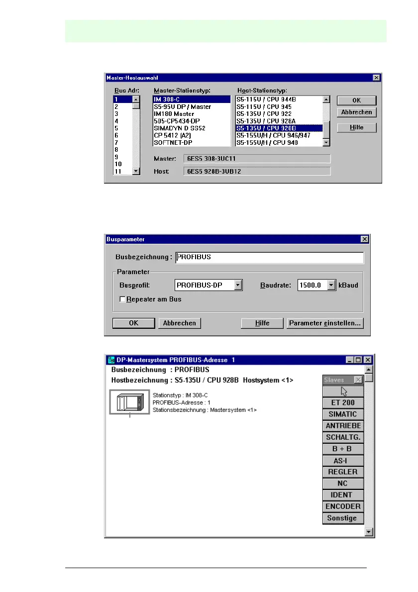418x592 pixels.
Task: Select host S5-135U / CPU 928A
Action: coord(279,121)
